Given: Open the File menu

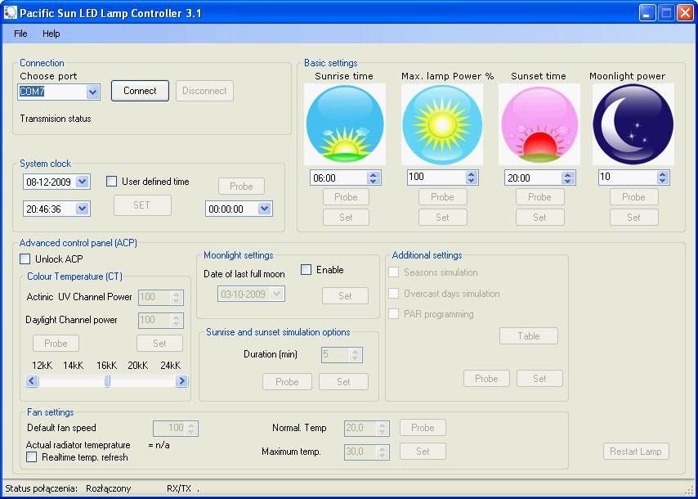Looking at the screenshot, I should coord(20,34).
